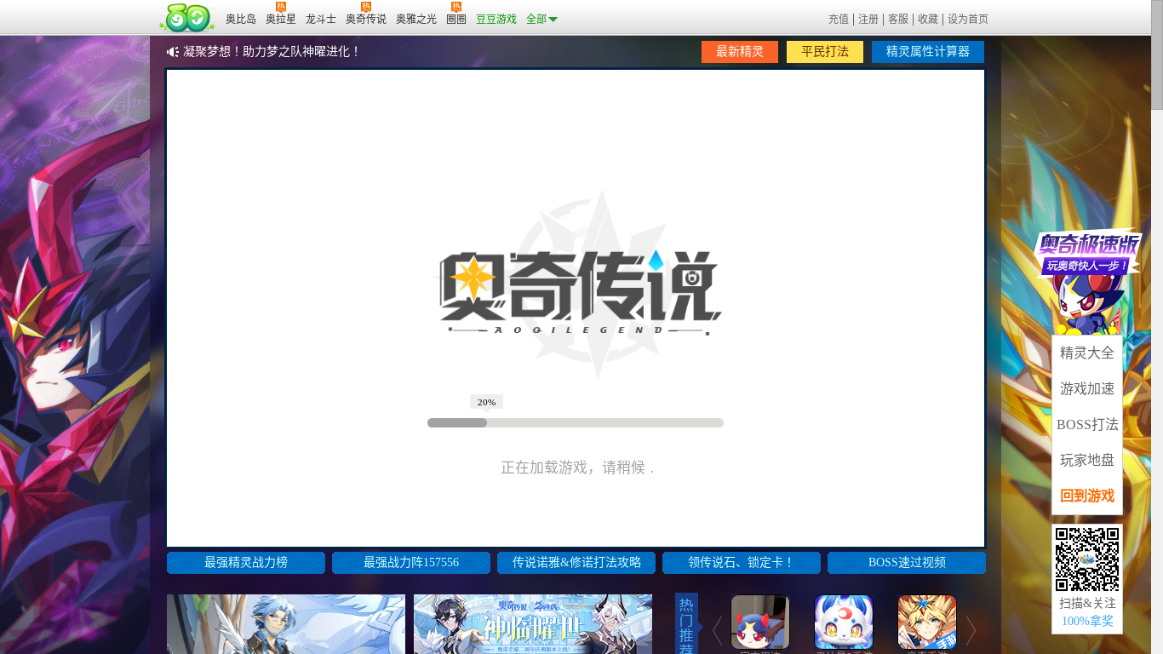This screenshot has height=654, width=1163.
Task: Open the 神临曜世 banner thumbnail
Action: pos(533,624)
